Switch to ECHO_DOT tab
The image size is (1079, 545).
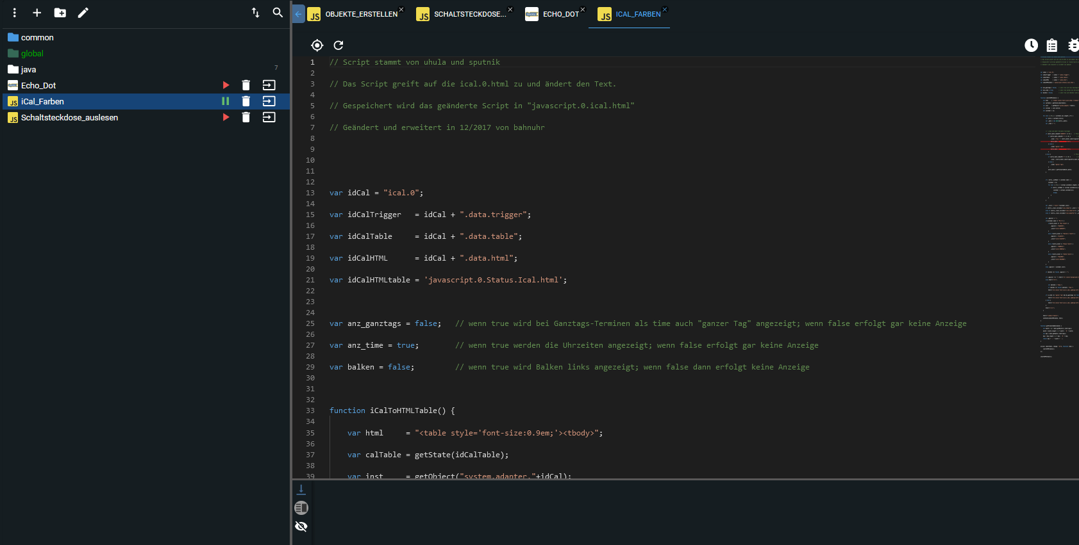(553, 14)
